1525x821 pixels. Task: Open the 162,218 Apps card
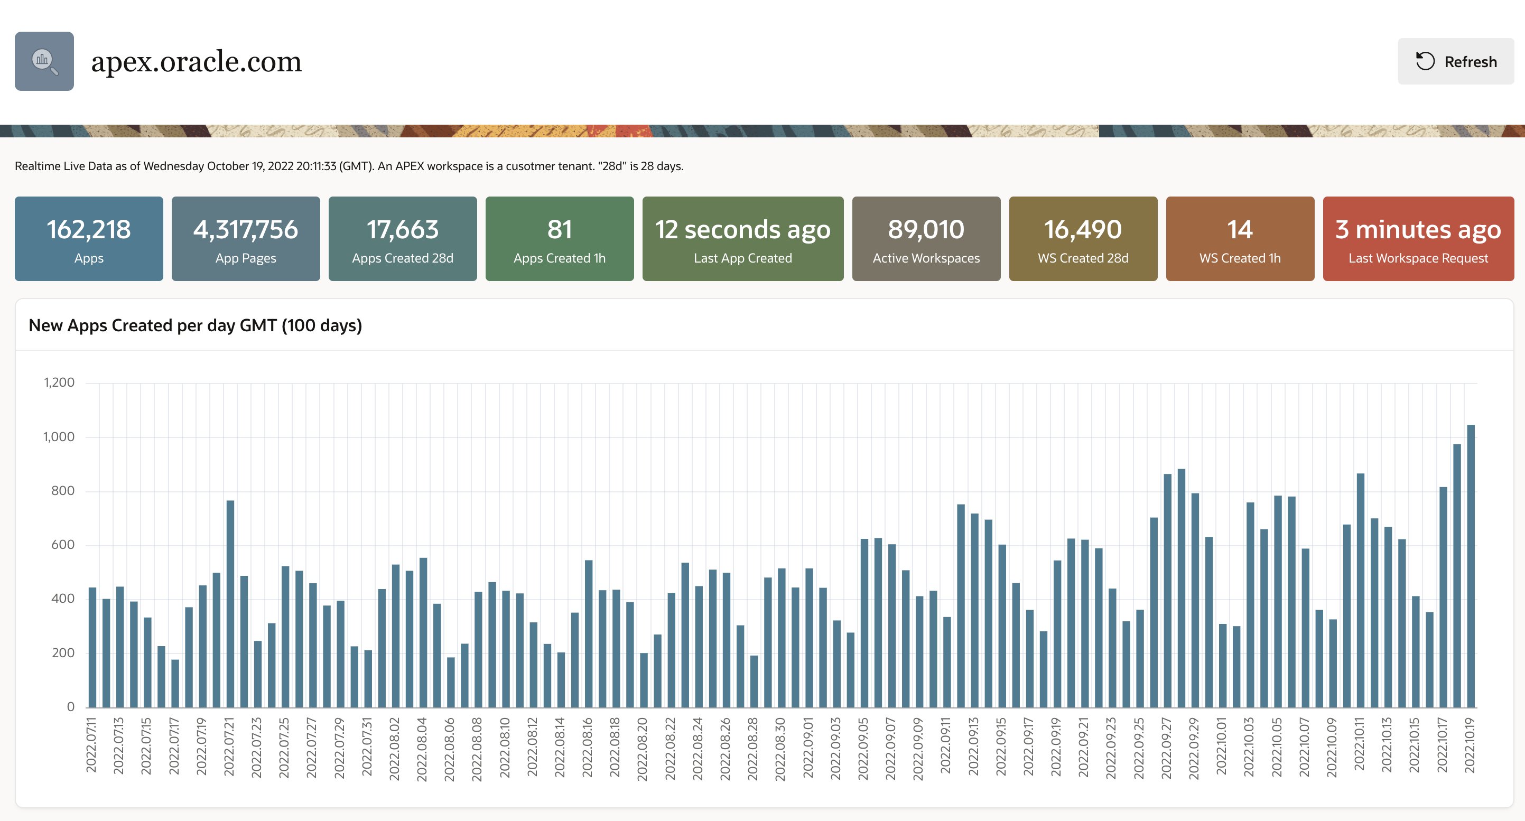[89, 239]
